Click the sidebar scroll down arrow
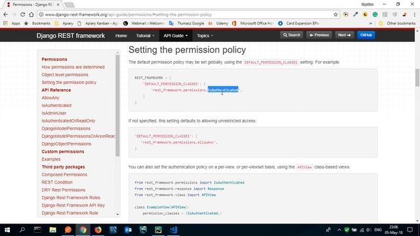420x236 pixels. pyautogui.click(x=117, y=214)
